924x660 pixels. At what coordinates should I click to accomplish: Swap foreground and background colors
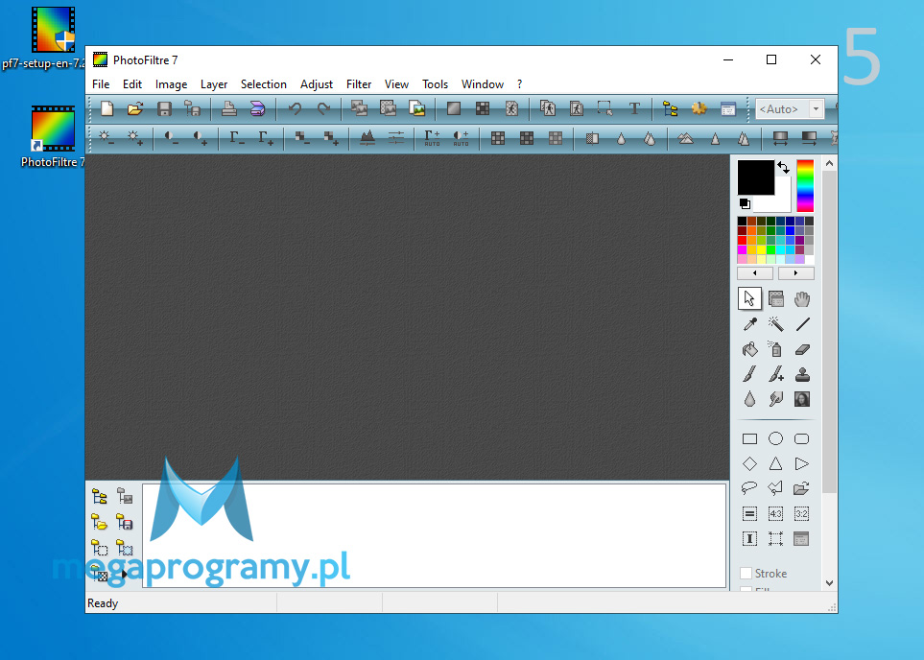pos(783,167)
